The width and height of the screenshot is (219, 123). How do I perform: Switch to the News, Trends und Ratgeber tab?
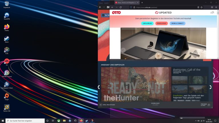(125, 2)
